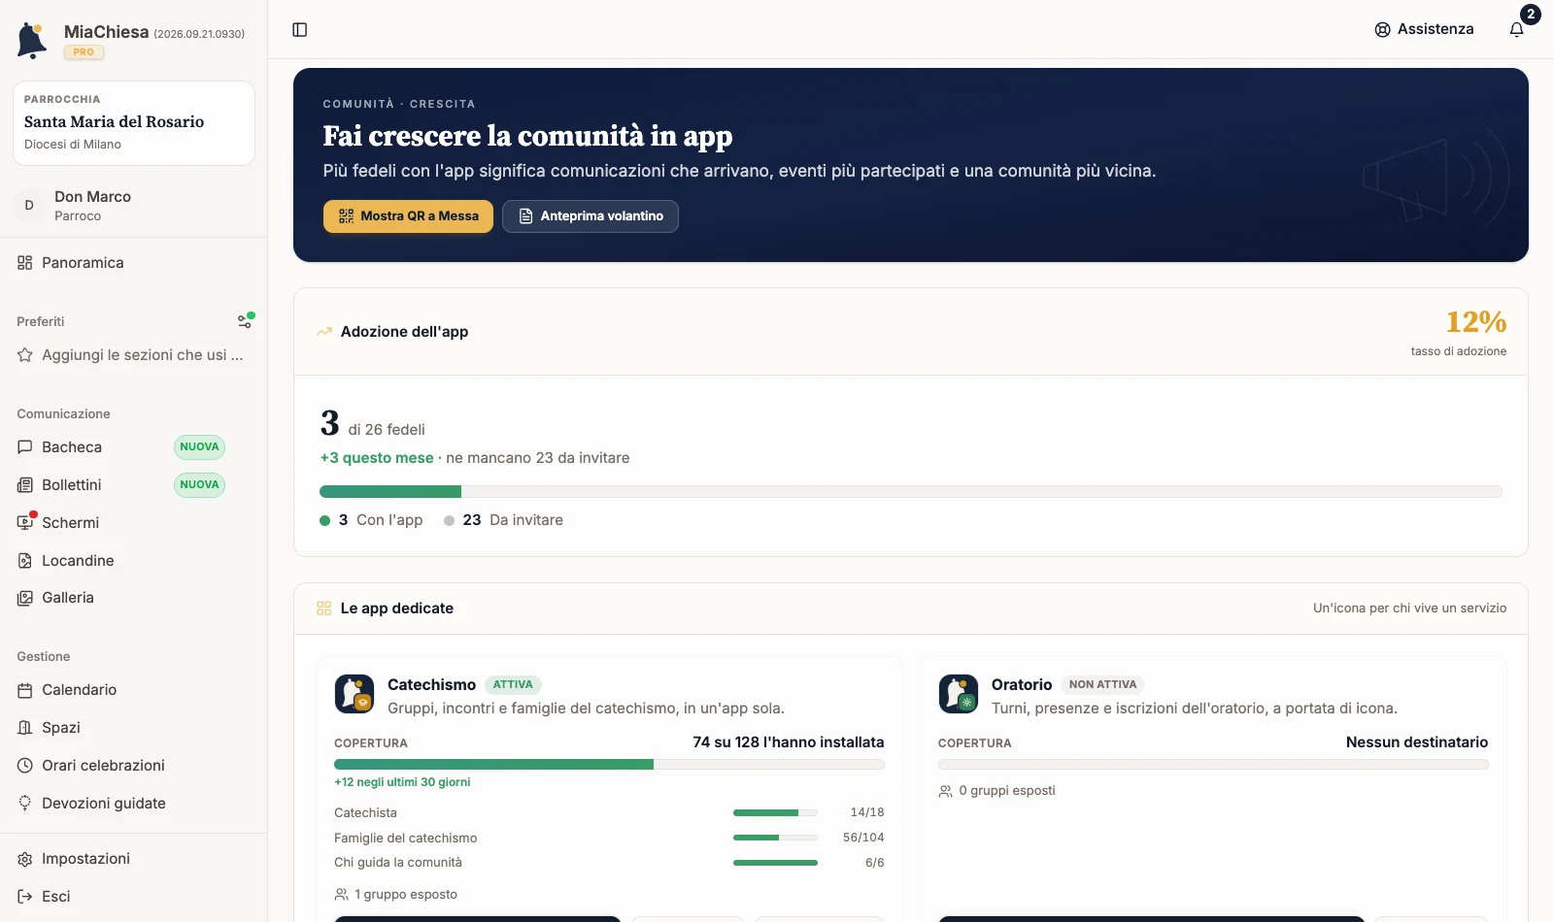
Task: Click the Don Marco avatar initial
Action: click(x=29, y=205)
